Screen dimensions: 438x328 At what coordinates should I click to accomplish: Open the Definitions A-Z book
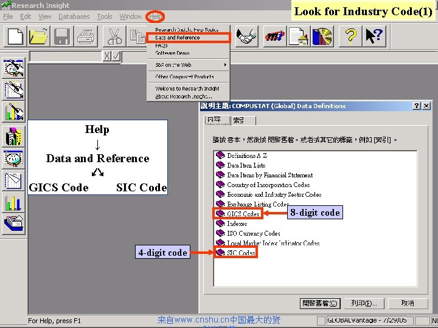coord(242,155)
